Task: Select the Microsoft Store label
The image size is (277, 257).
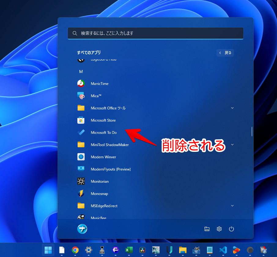Action: 103,120
